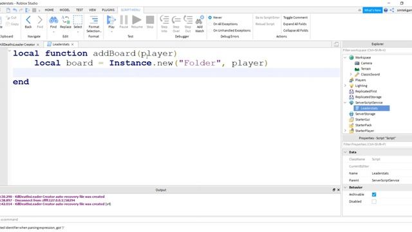Click the redo arrow in quick access bar
This screenshot has width=412, height=232.
point(21,10)
